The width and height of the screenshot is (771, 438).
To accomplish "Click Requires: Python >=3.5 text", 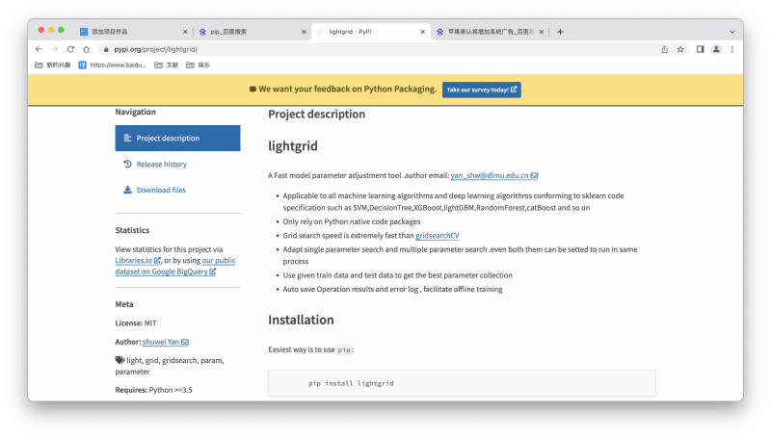I will coord(153,390).
